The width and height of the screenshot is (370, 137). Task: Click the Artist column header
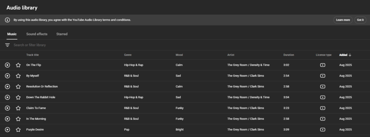[231, 55]
